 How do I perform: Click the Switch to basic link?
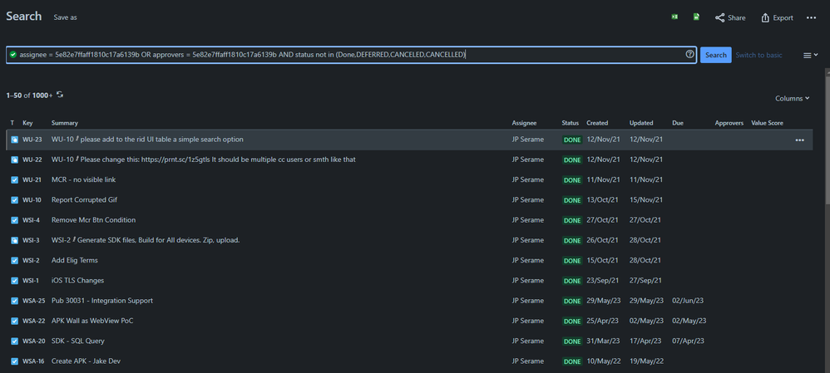tap(758, 55)
